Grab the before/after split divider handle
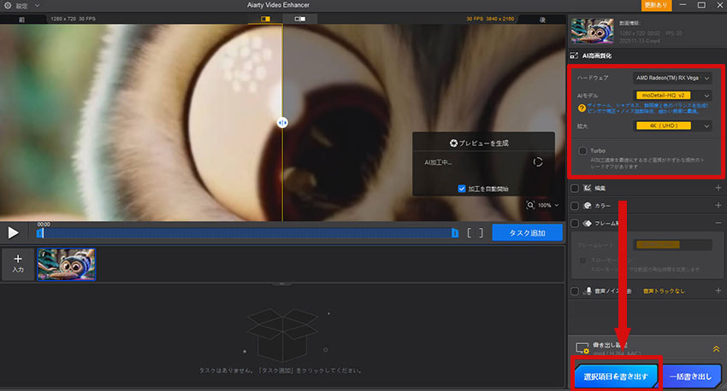Screen dimensions: 727x391 pyautogui.click(x=282, y=123)
